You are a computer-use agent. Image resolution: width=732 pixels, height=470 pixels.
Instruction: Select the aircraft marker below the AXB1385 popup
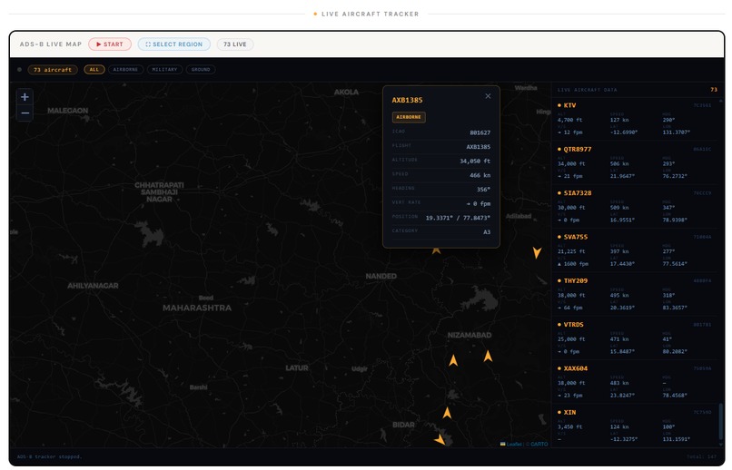point(437,250)
